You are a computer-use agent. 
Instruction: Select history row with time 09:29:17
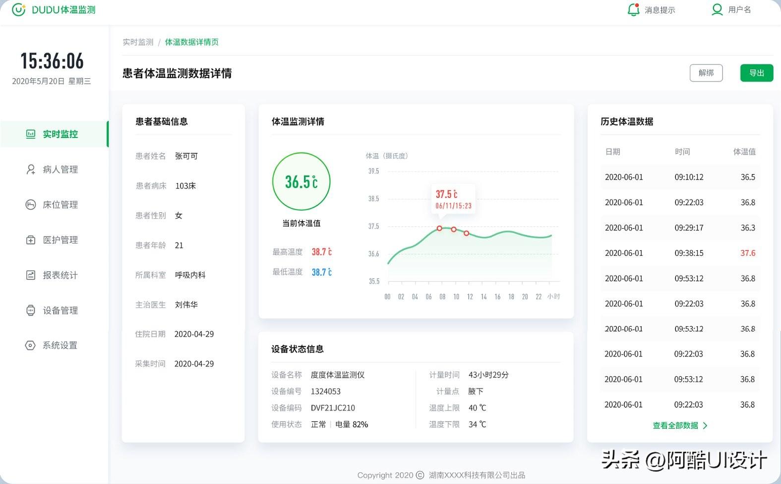(680, 228)
